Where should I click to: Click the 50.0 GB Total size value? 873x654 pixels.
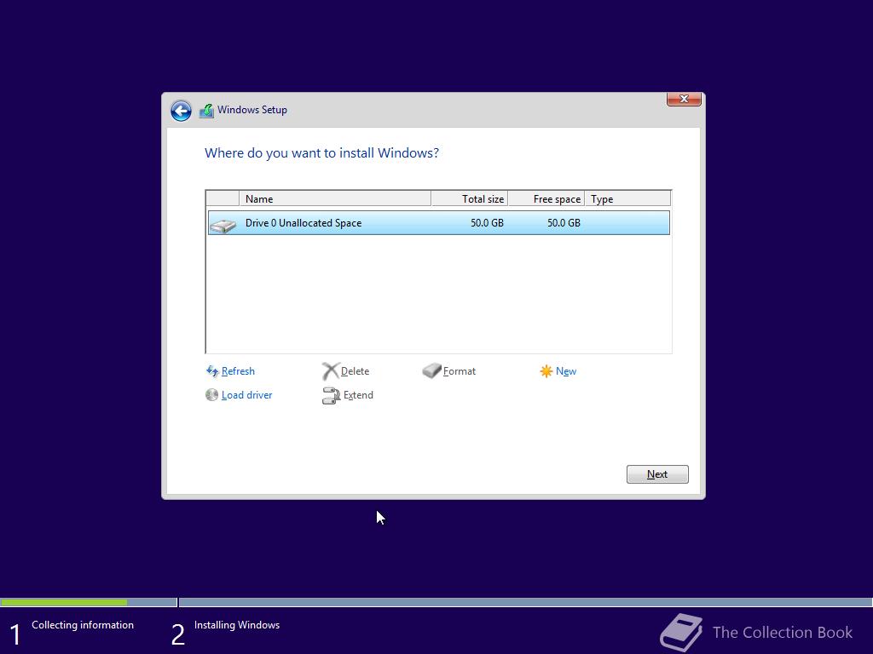[x=487, y=223]
